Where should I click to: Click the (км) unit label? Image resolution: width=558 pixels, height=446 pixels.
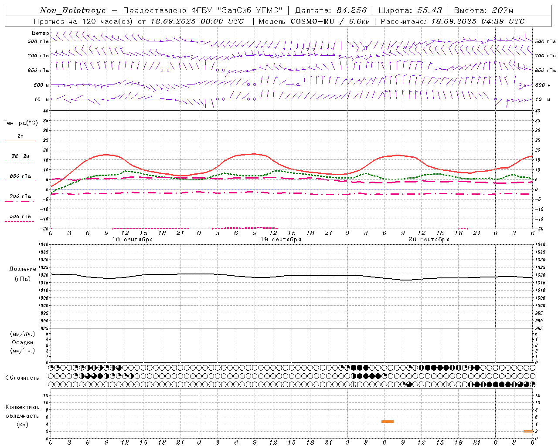point(22,424)
